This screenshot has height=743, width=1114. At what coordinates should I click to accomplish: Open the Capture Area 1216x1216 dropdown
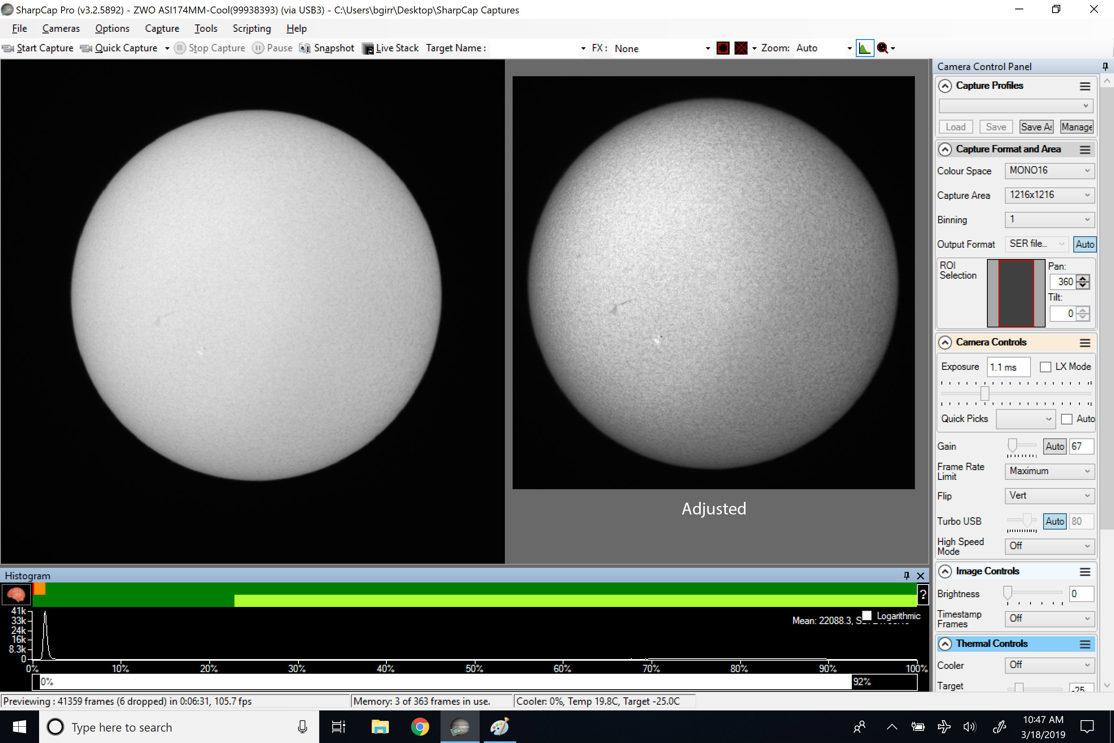click(x=1049, y=195)
